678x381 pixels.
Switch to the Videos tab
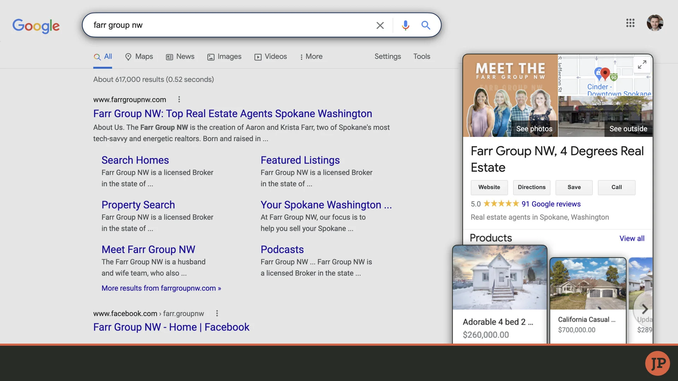click(270, 57)
